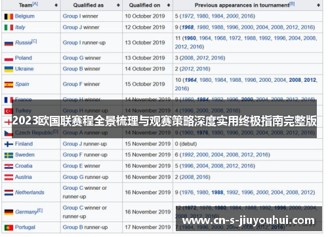Follow Group B link in Portugal row
328x237 pixels.
pos(73,227)
